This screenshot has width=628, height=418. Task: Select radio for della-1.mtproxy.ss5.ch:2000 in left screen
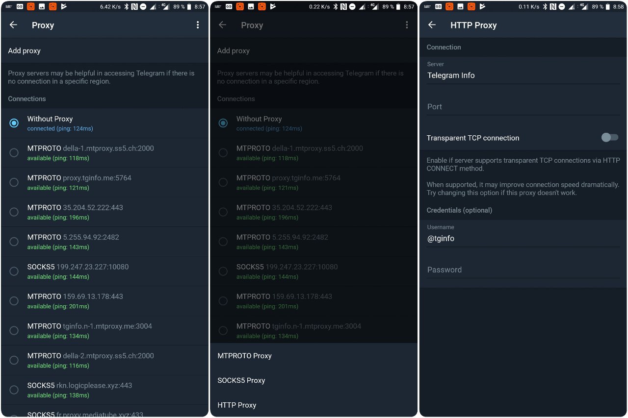coord(14,153)
